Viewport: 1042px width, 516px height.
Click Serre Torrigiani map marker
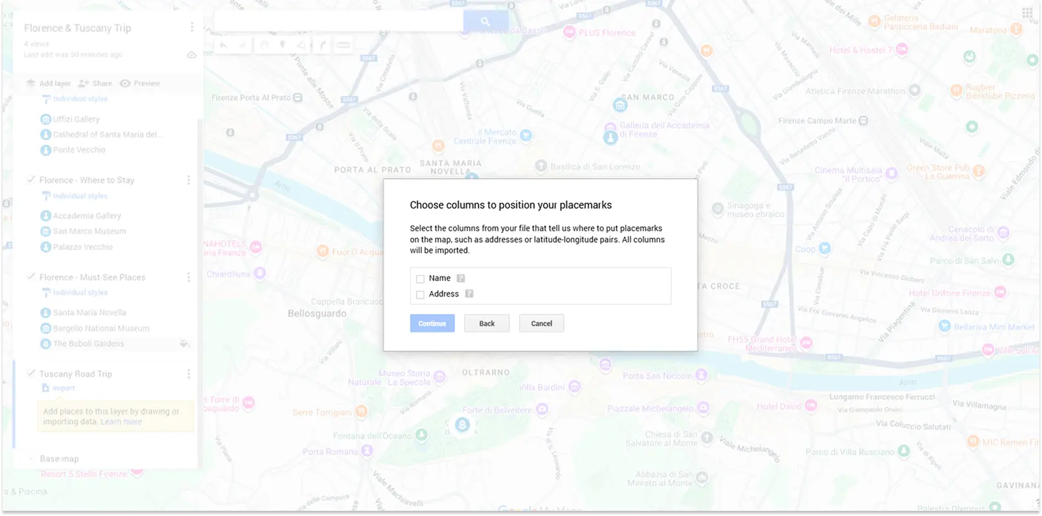coord(362,411)
